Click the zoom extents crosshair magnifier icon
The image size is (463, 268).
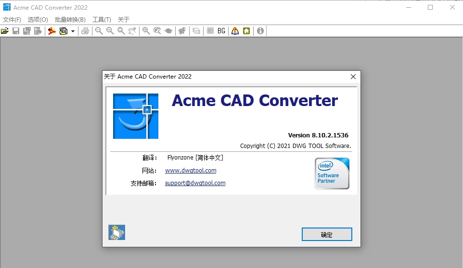(x=146, y=31)
